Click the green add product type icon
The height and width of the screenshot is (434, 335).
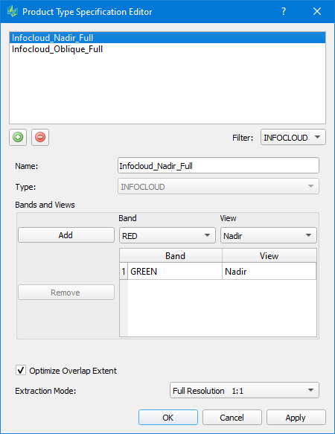click(x=18, y=137)
